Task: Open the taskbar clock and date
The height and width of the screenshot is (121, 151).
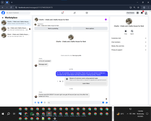Action: tap(140, 114)
